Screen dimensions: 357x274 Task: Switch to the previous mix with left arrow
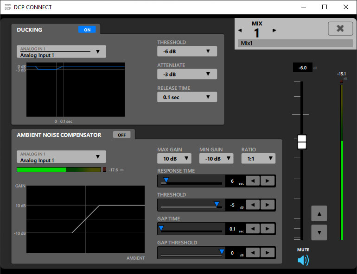[240, 31]
